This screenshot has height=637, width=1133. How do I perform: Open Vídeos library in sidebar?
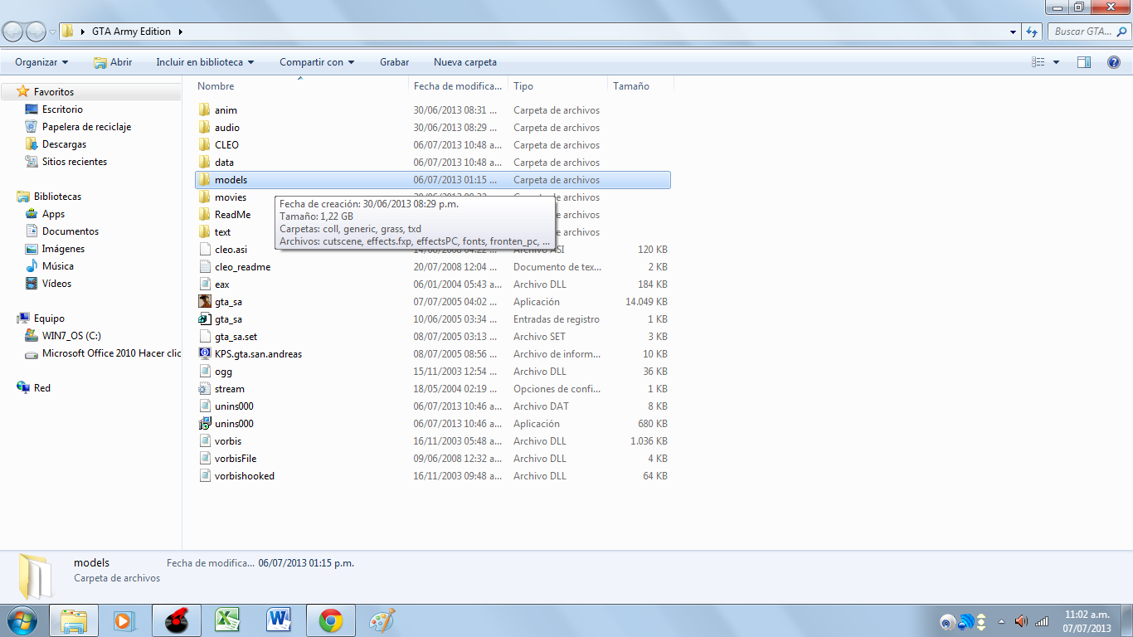click(56, 284)
